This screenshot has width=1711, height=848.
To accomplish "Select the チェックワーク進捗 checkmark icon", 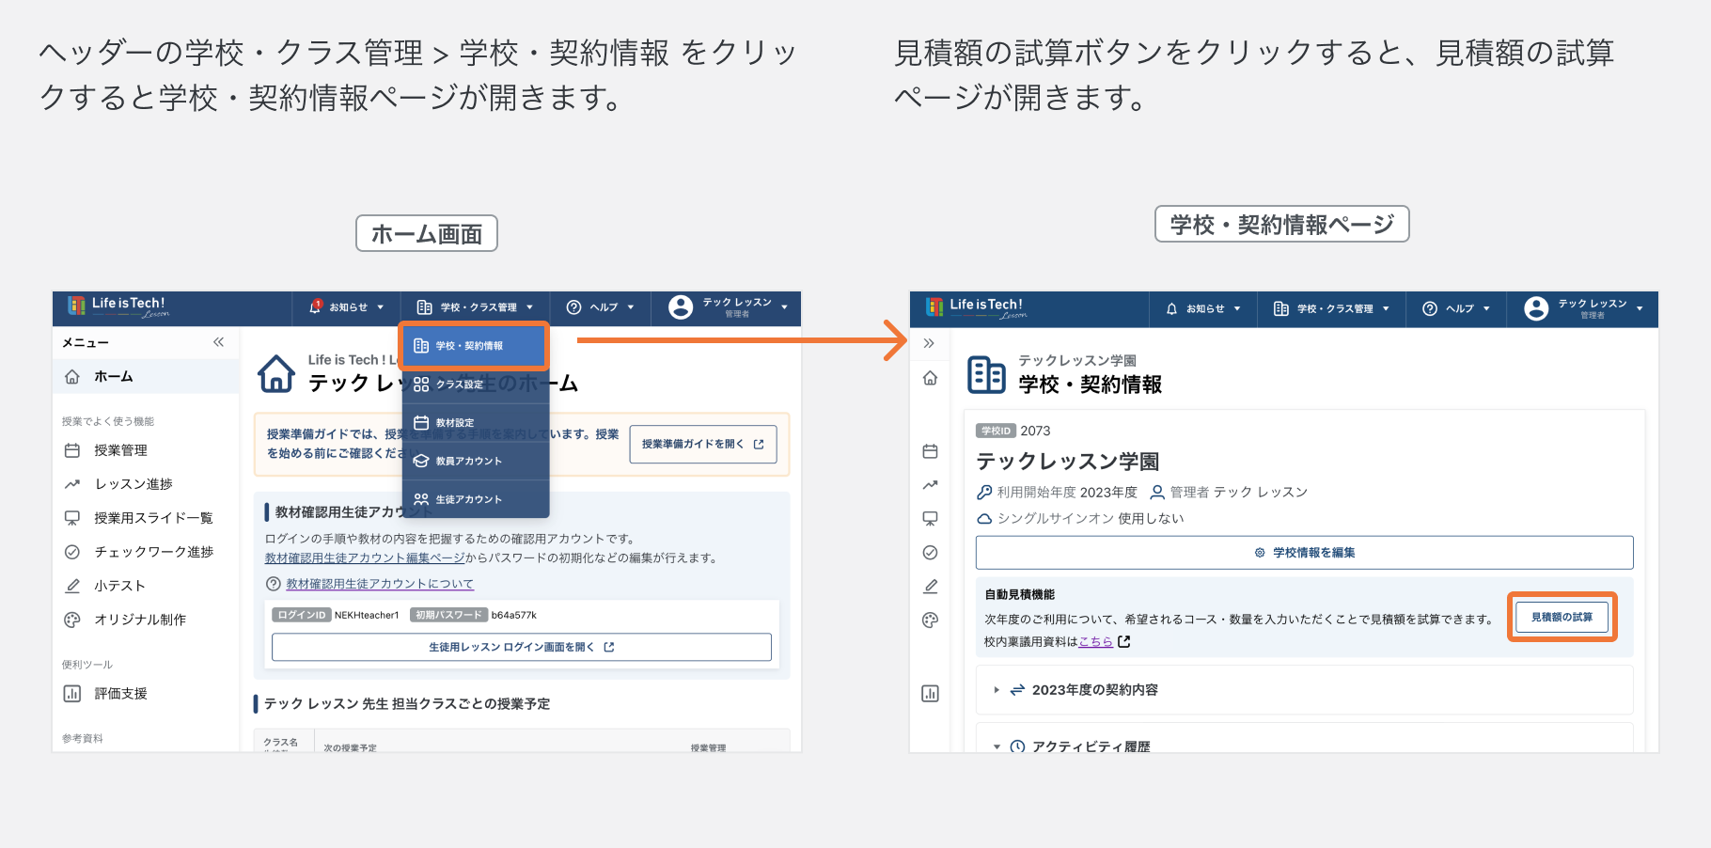I will [73, 551].
